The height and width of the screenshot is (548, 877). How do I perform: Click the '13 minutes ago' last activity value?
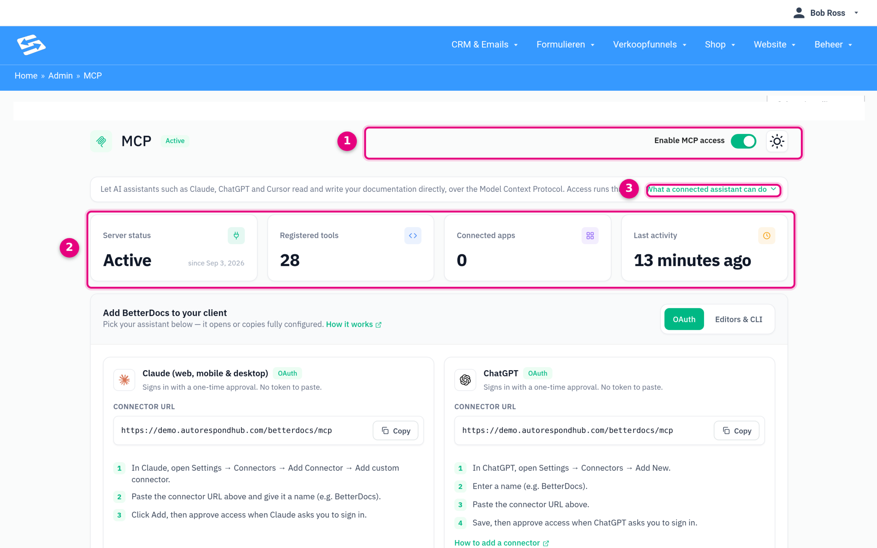692,261
